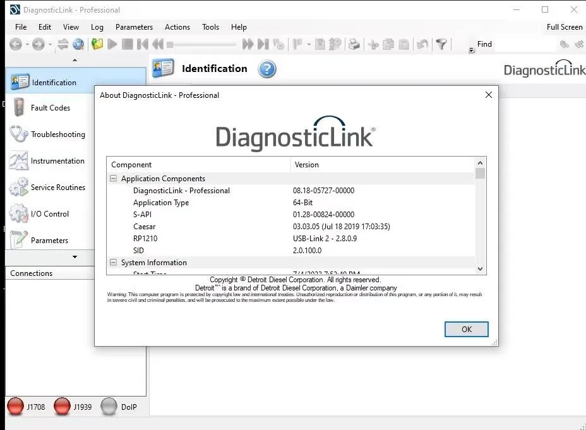
Task: Jump to log end with skip-forward button
Action: click(263, 44)
